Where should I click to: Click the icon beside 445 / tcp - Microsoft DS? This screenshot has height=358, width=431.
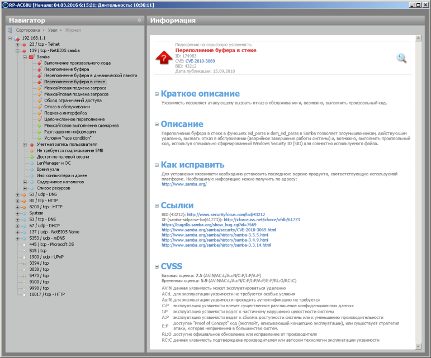(24, 245)
